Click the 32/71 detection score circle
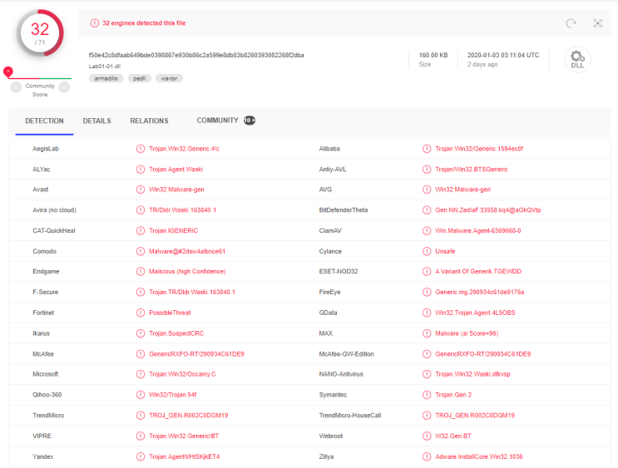The width and height of the screenshot is (618, 468). [40, 33]
